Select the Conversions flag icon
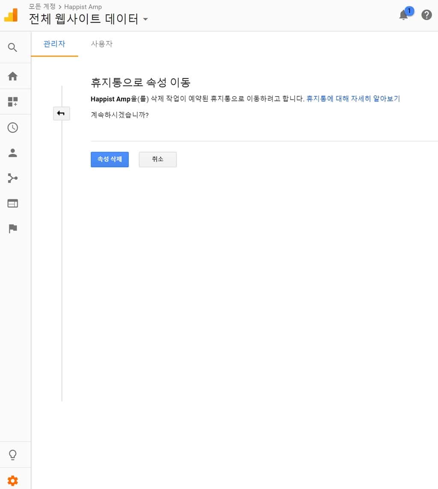Viewport: 438px width, 489px height. pyautogui.click(x=12, y=229)
